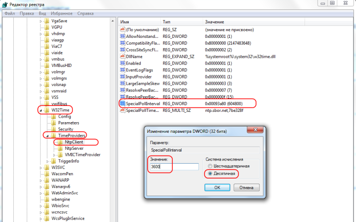Click the REG_MULTI_SZ type cell
Screen dimensions: 356x222
coord(177,110)
